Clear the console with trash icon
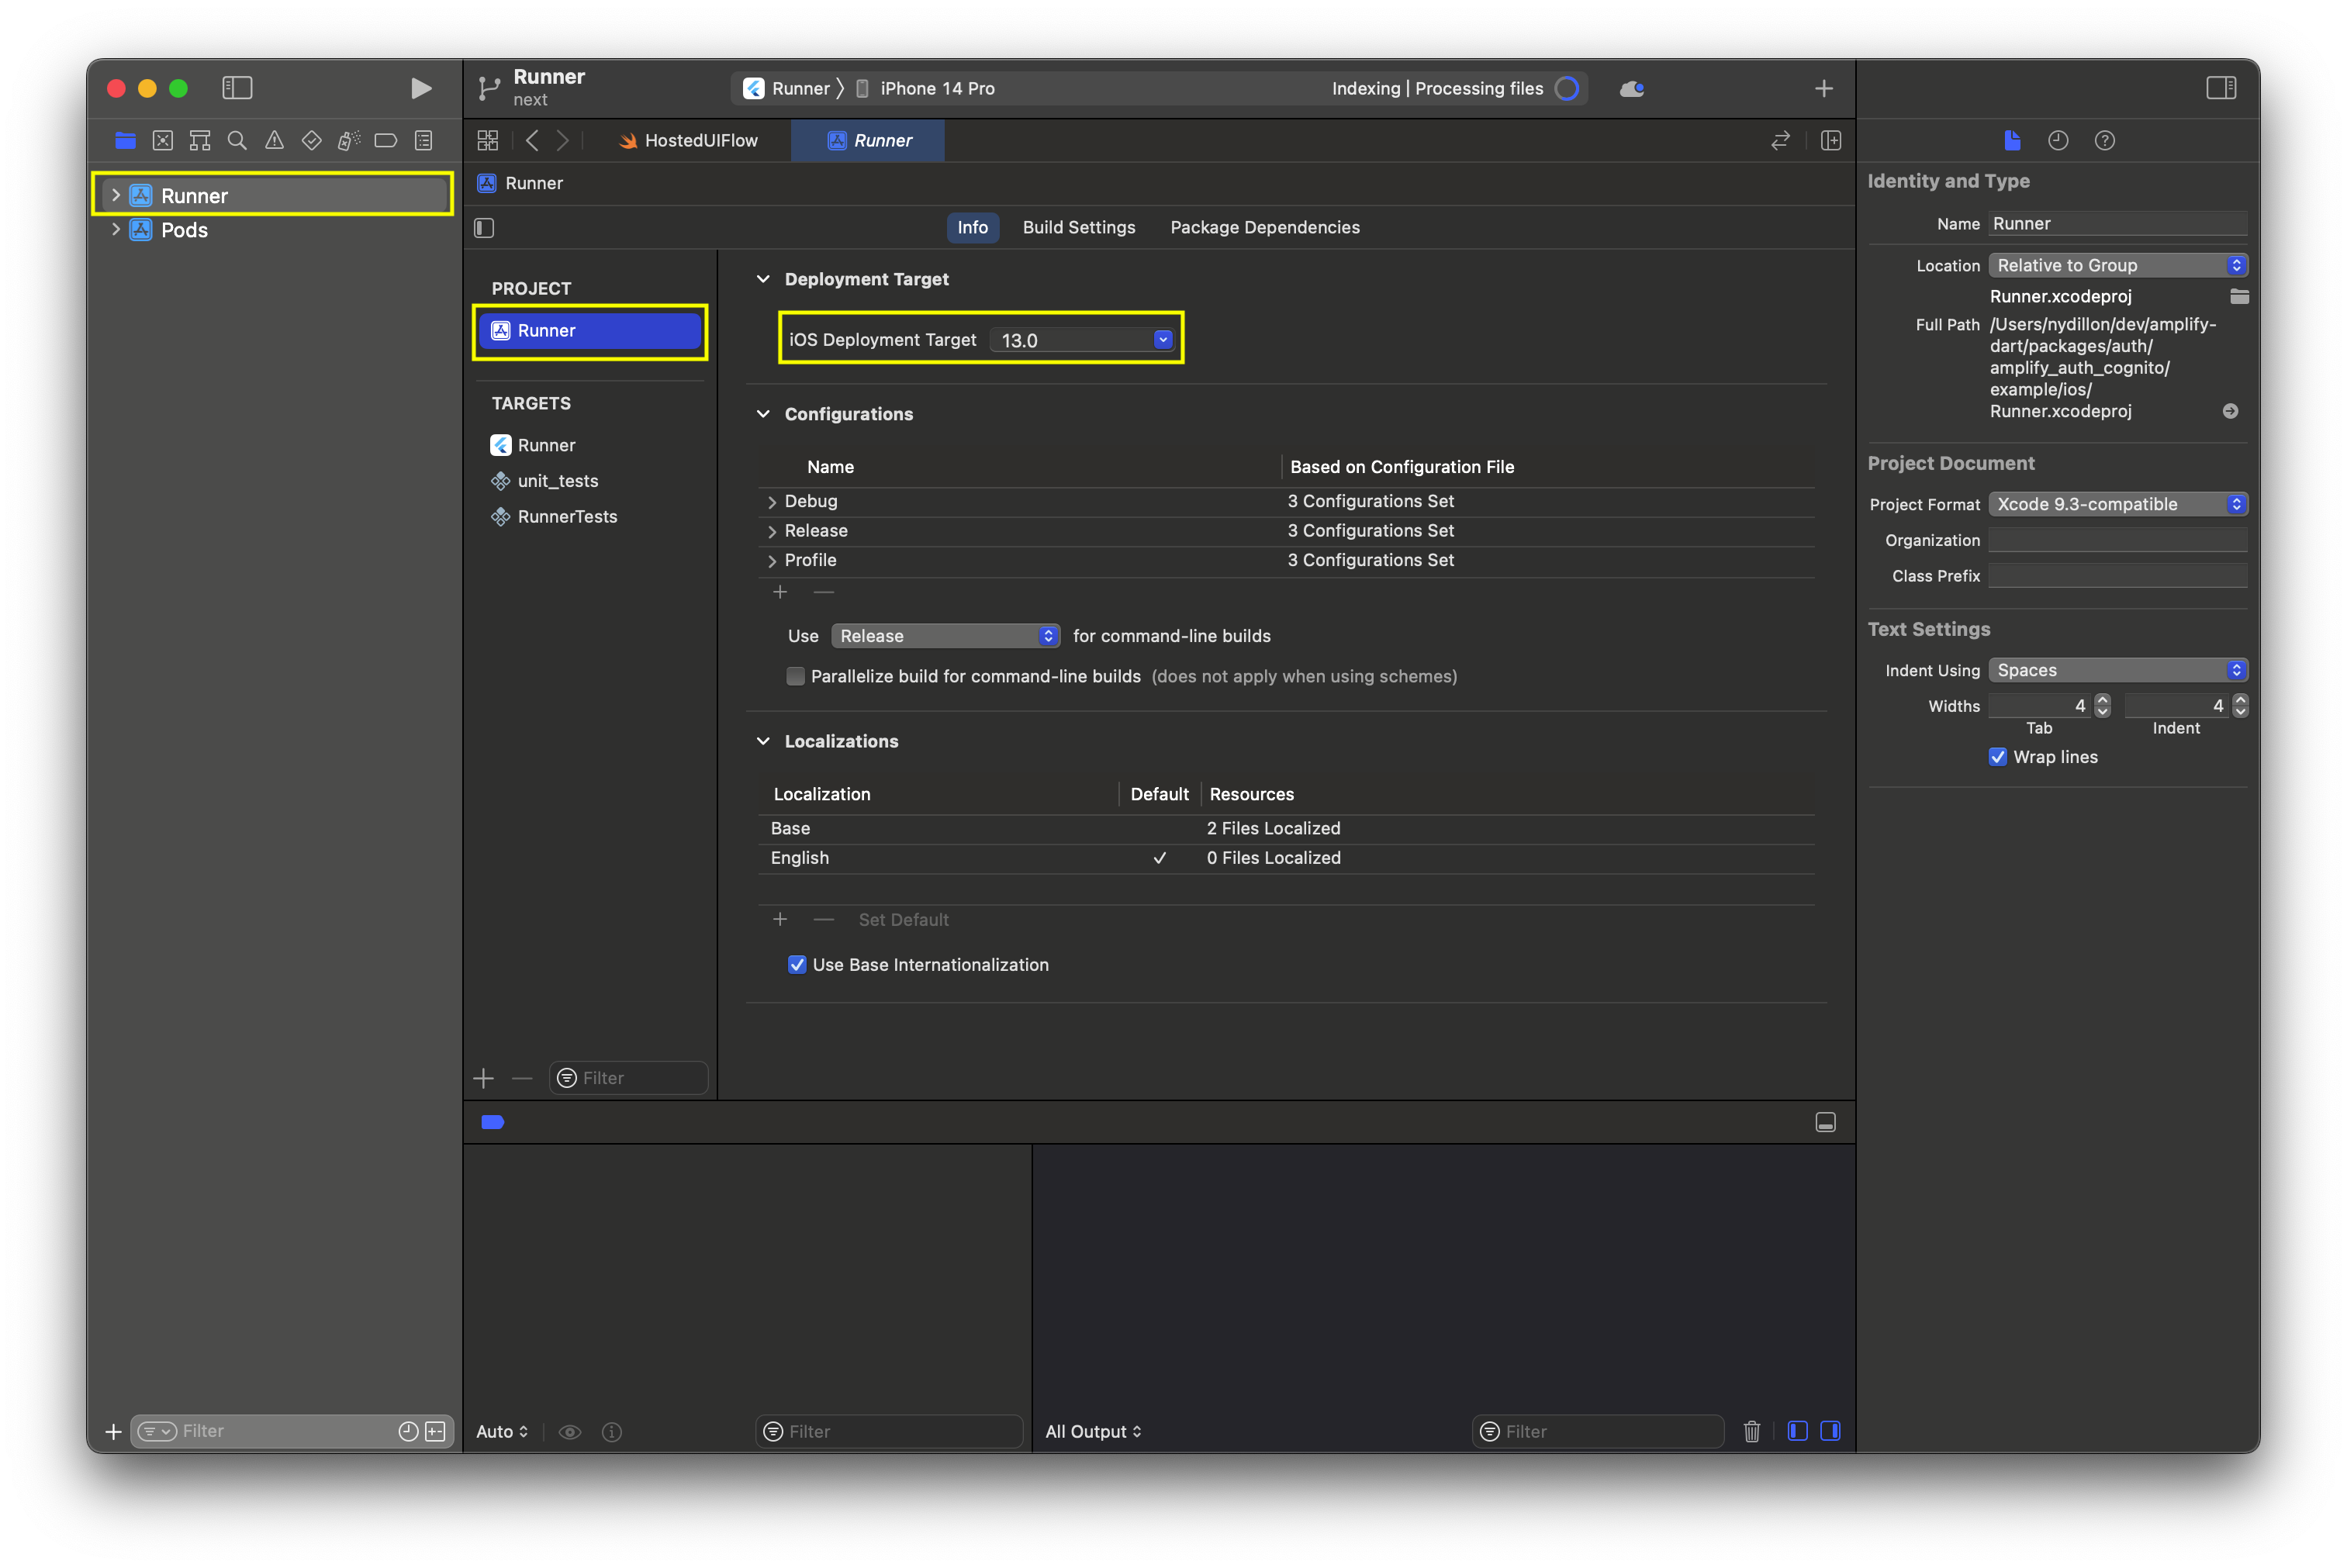This screenshot has height=1568, width=2347. pos(1751,1431)
